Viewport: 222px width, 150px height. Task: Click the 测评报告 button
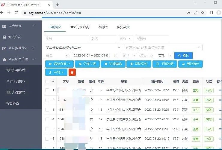190,64
